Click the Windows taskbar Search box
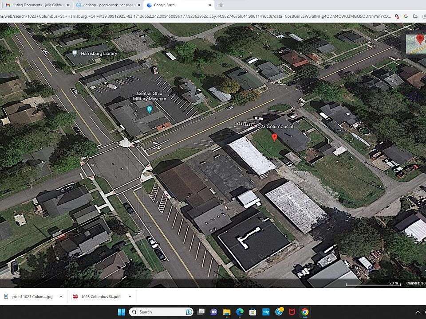 point(161,312)
